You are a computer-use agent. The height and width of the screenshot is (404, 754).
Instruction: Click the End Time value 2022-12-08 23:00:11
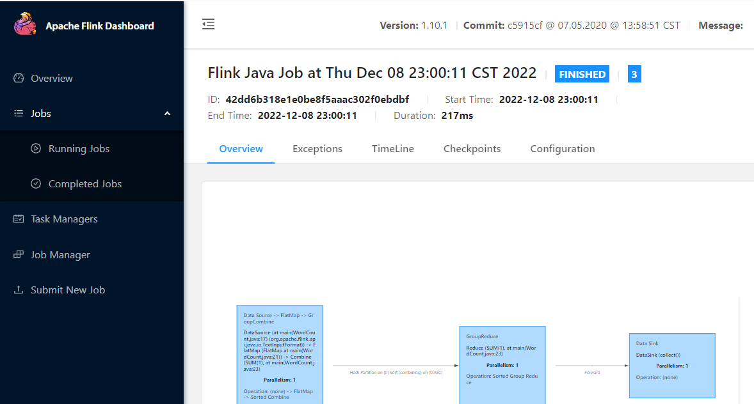307,115
